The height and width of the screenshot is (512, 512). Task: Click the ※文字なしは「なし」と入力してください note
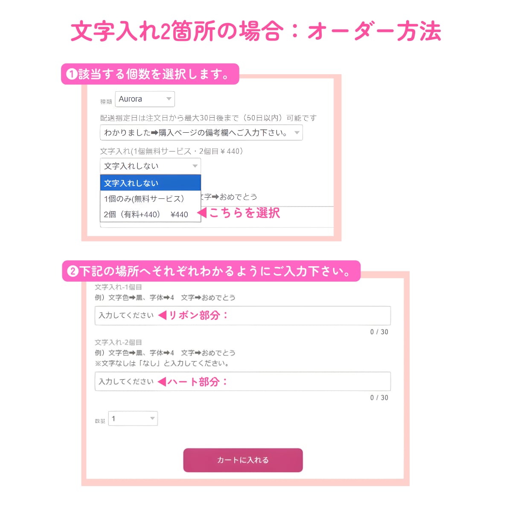(162, 364)
